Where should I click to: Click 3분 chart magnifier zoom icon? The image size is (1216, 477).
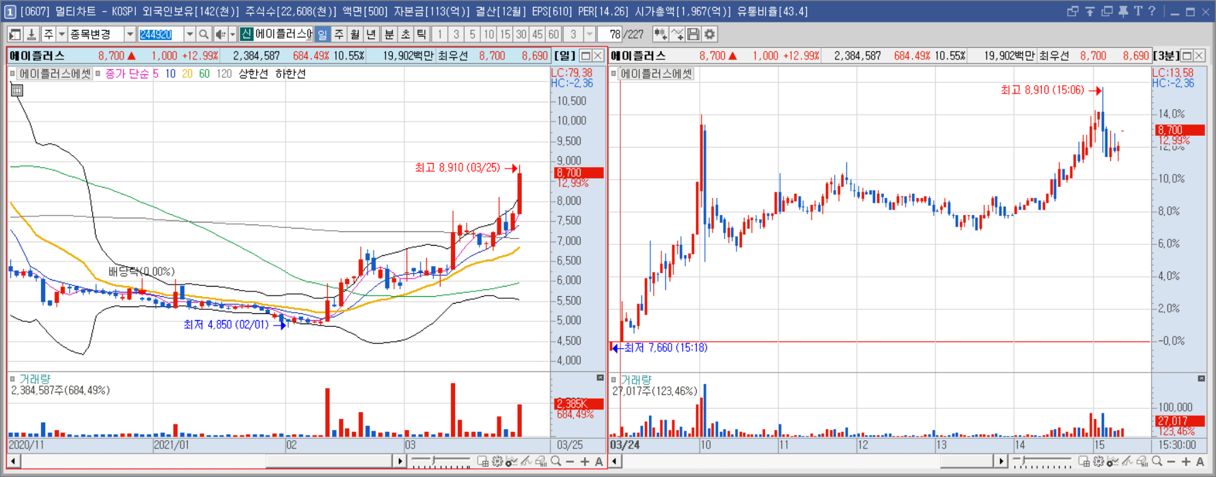[1157, 462]
